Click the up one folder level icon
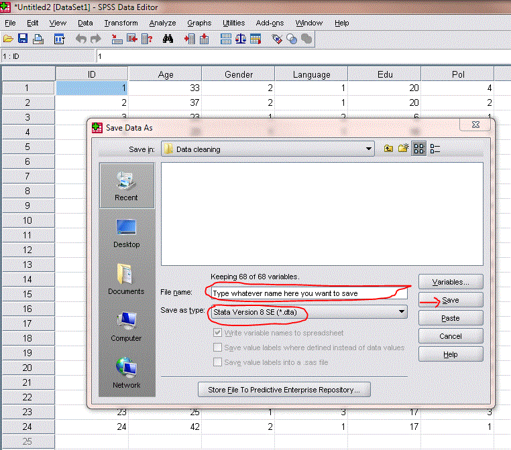This screenshot has height=450, width=511. point(388,149)
